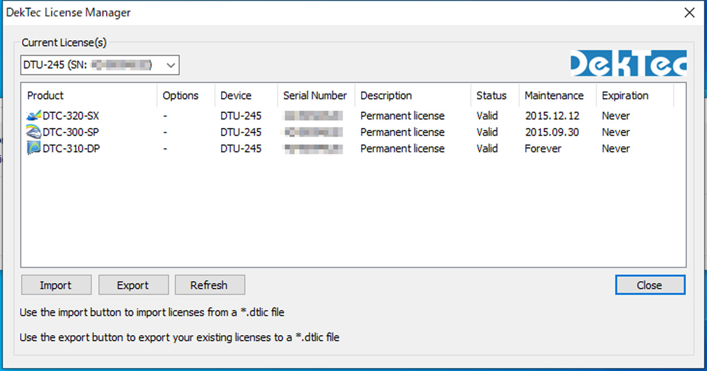Screen dimensions: 707x371
Task: Click the DTU-245 device cell for DTC-300-SP
Action: tap(241, 132)
